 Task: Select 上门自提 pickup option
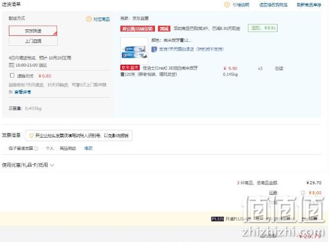pos(33,41)
